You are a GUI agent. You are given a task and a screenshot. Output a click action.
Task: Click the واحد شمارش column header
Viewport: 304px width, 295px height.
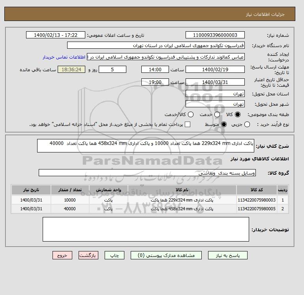pyautogui.click(x=109, y=190)
